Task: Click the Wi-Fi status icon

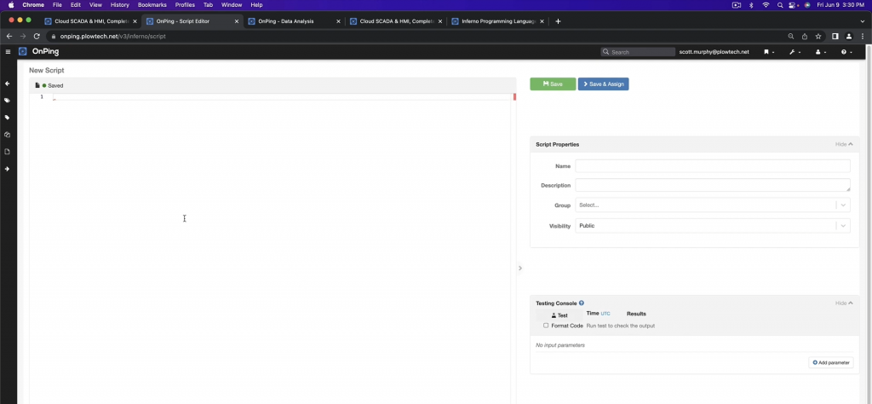Action: tap(766, 5)
